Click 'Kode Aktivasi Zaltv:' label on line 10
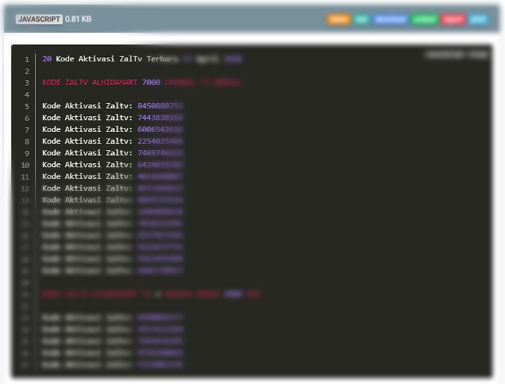The width and height of the screenshot is (505, 384). (x=87, y=165)
